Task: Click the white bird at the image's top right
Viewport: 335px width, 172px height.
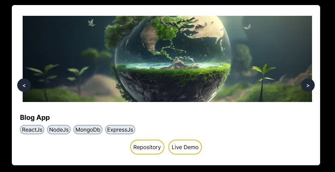Action: (x=247, y=27)
